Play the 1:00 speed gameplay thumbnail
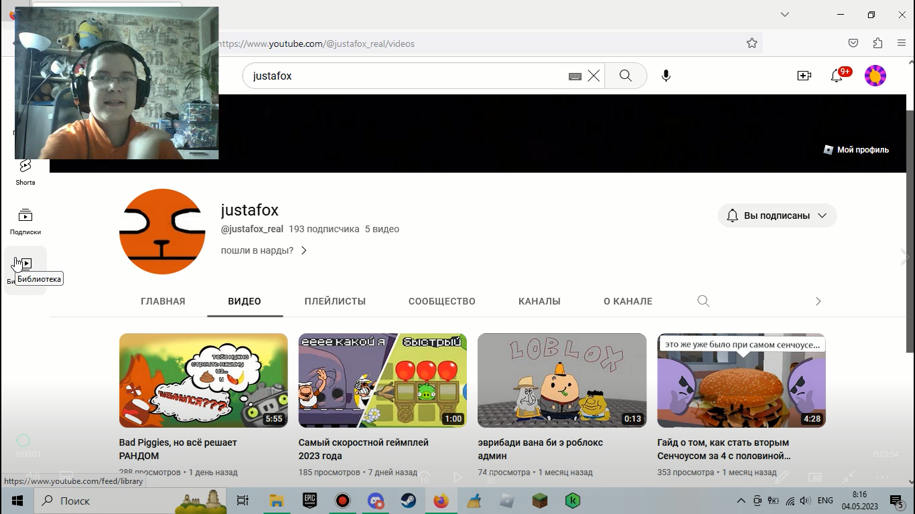Viewport: 915px width, 514px height. pos(382,380)
